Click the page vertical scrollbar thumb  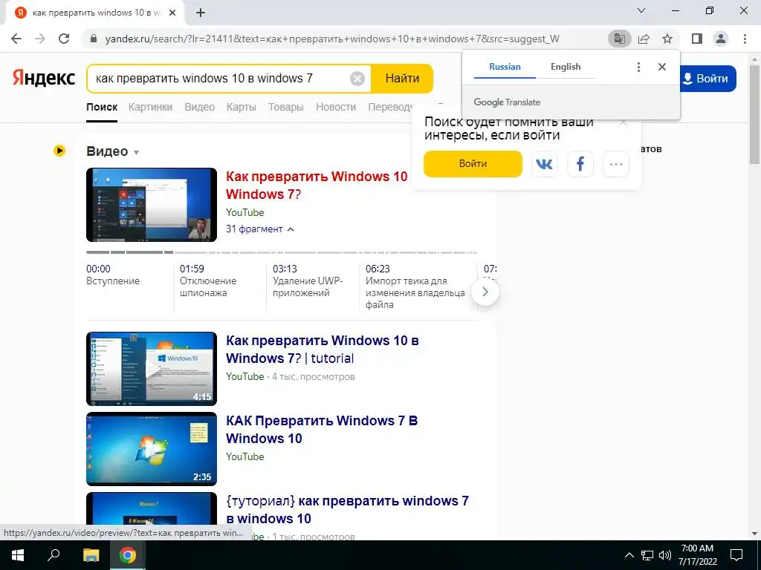(x=755, y=113)
